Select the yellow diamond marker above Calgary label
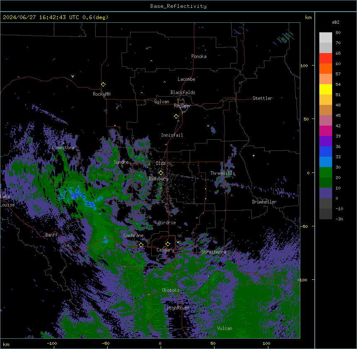The width and height of the screenshot is (357, 349). (168, 244)
